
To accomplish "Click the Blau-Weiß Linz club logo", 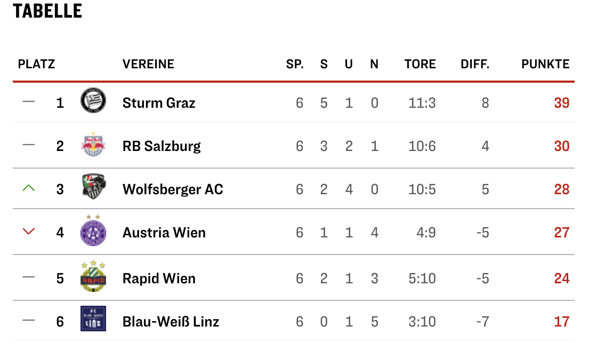I will 93,319.
